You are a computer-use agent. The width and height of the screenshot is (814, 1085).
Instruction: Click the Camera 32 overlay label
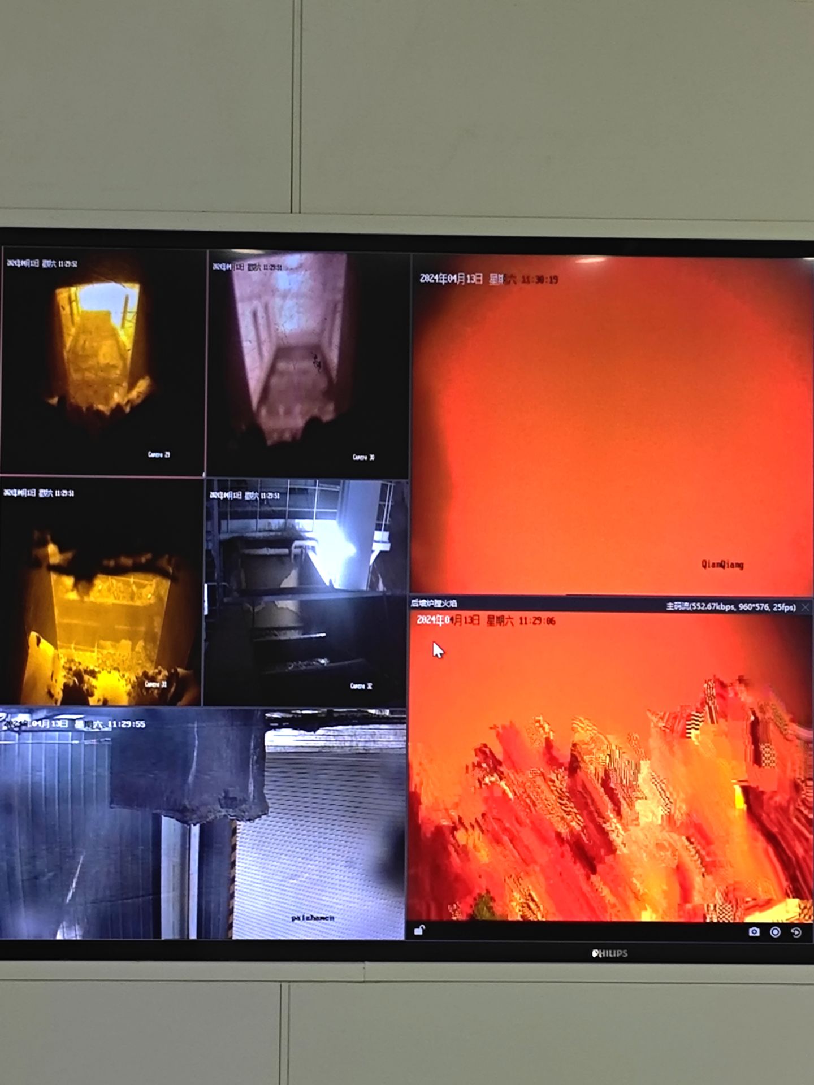point(361,686)
